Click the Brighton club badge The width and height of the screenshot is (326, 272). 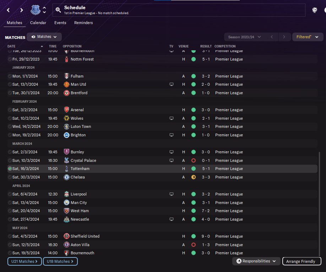click(x=66, y=135)
